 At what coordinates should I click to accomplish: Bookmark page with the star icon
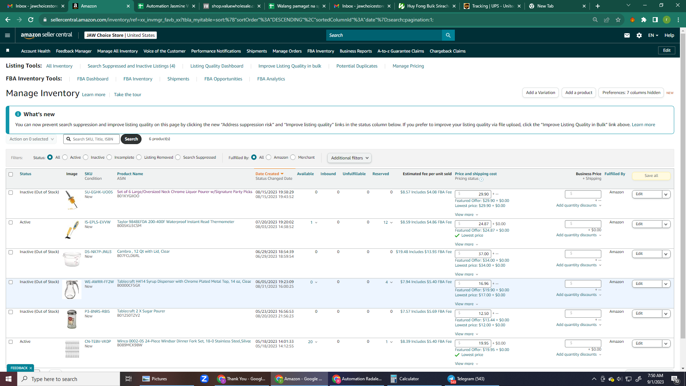tap(618, 20)
